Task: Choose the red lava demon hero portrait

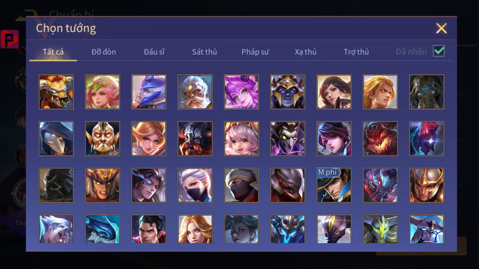Action: pyautogui.click(x=380, y=139)
